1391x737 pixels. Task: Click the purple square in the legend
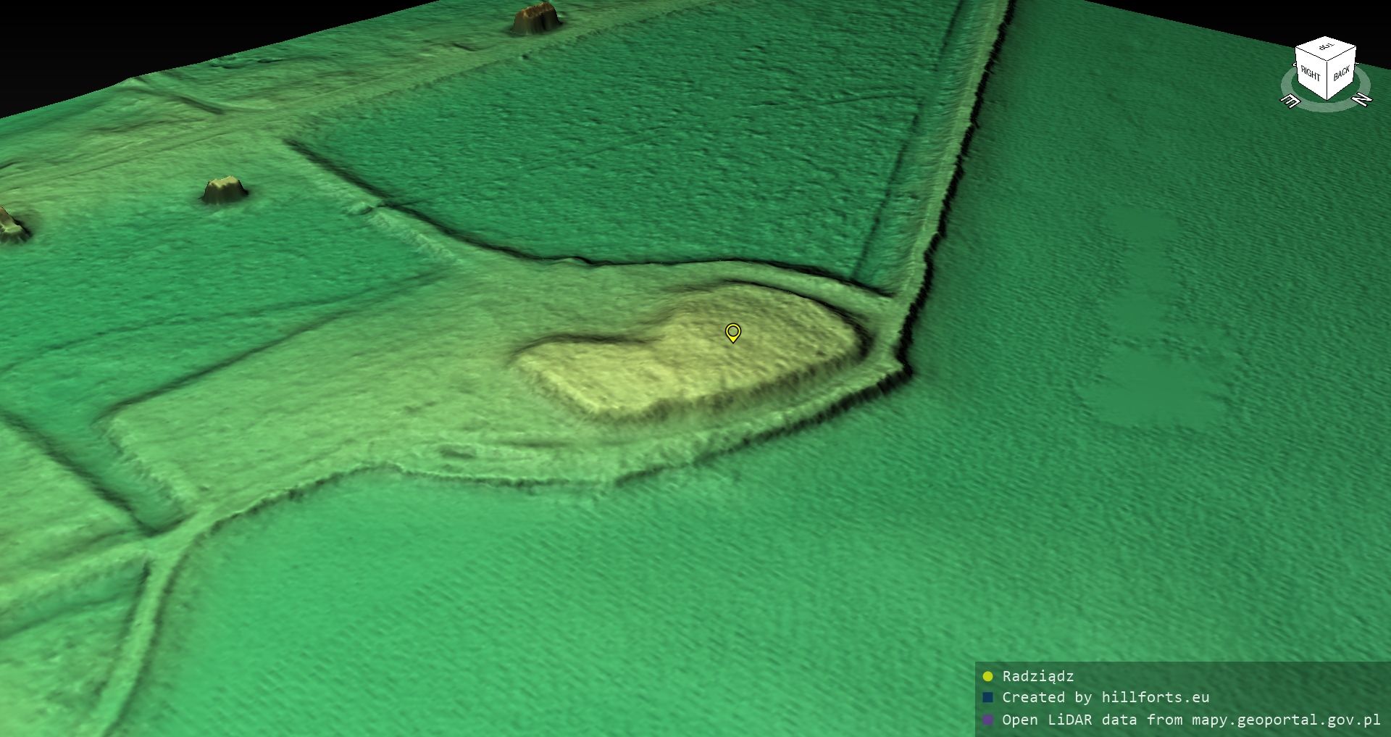pyautogui.click(x=987, y=720)
